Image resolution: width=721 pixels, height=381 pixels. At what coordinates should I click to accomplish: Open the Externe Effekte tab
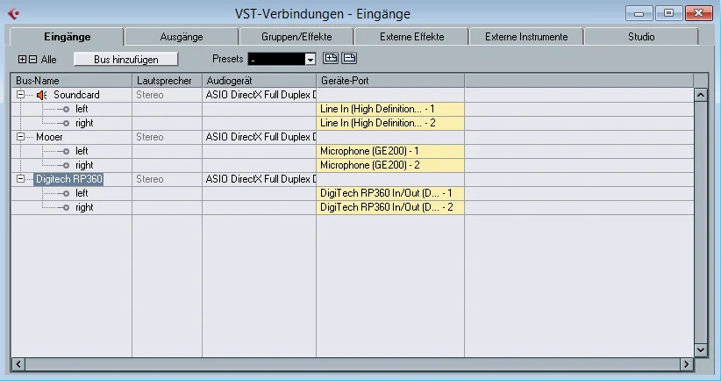(x=411, y=37)
